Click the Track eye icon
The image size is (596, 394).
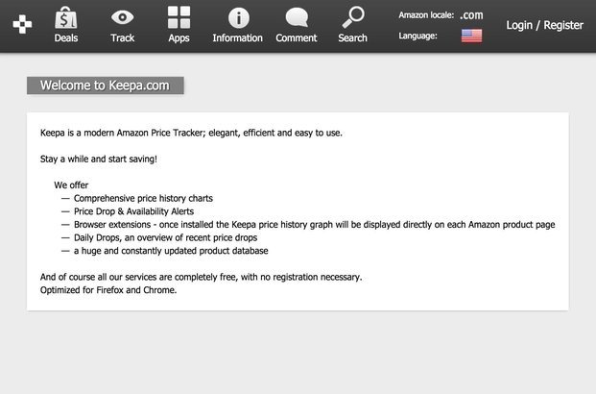122,16
